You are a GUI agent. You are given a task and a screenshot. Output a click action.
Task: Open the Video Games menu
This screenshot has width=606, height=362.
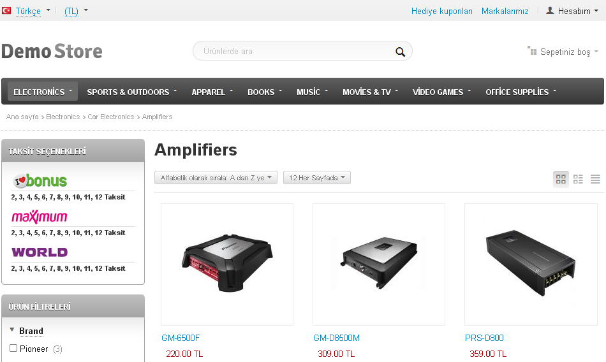click(x=441, y=92)
